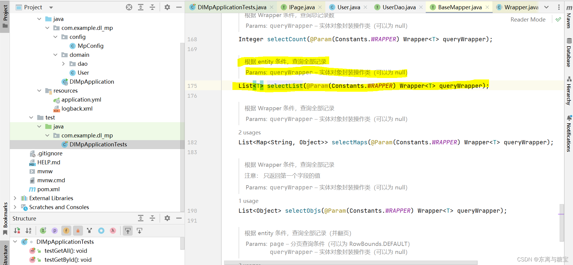The width and height of the screenshot is (573, 265).
Task: Click the '2 usages' hint above selectMaps
Action: (249, 132)
